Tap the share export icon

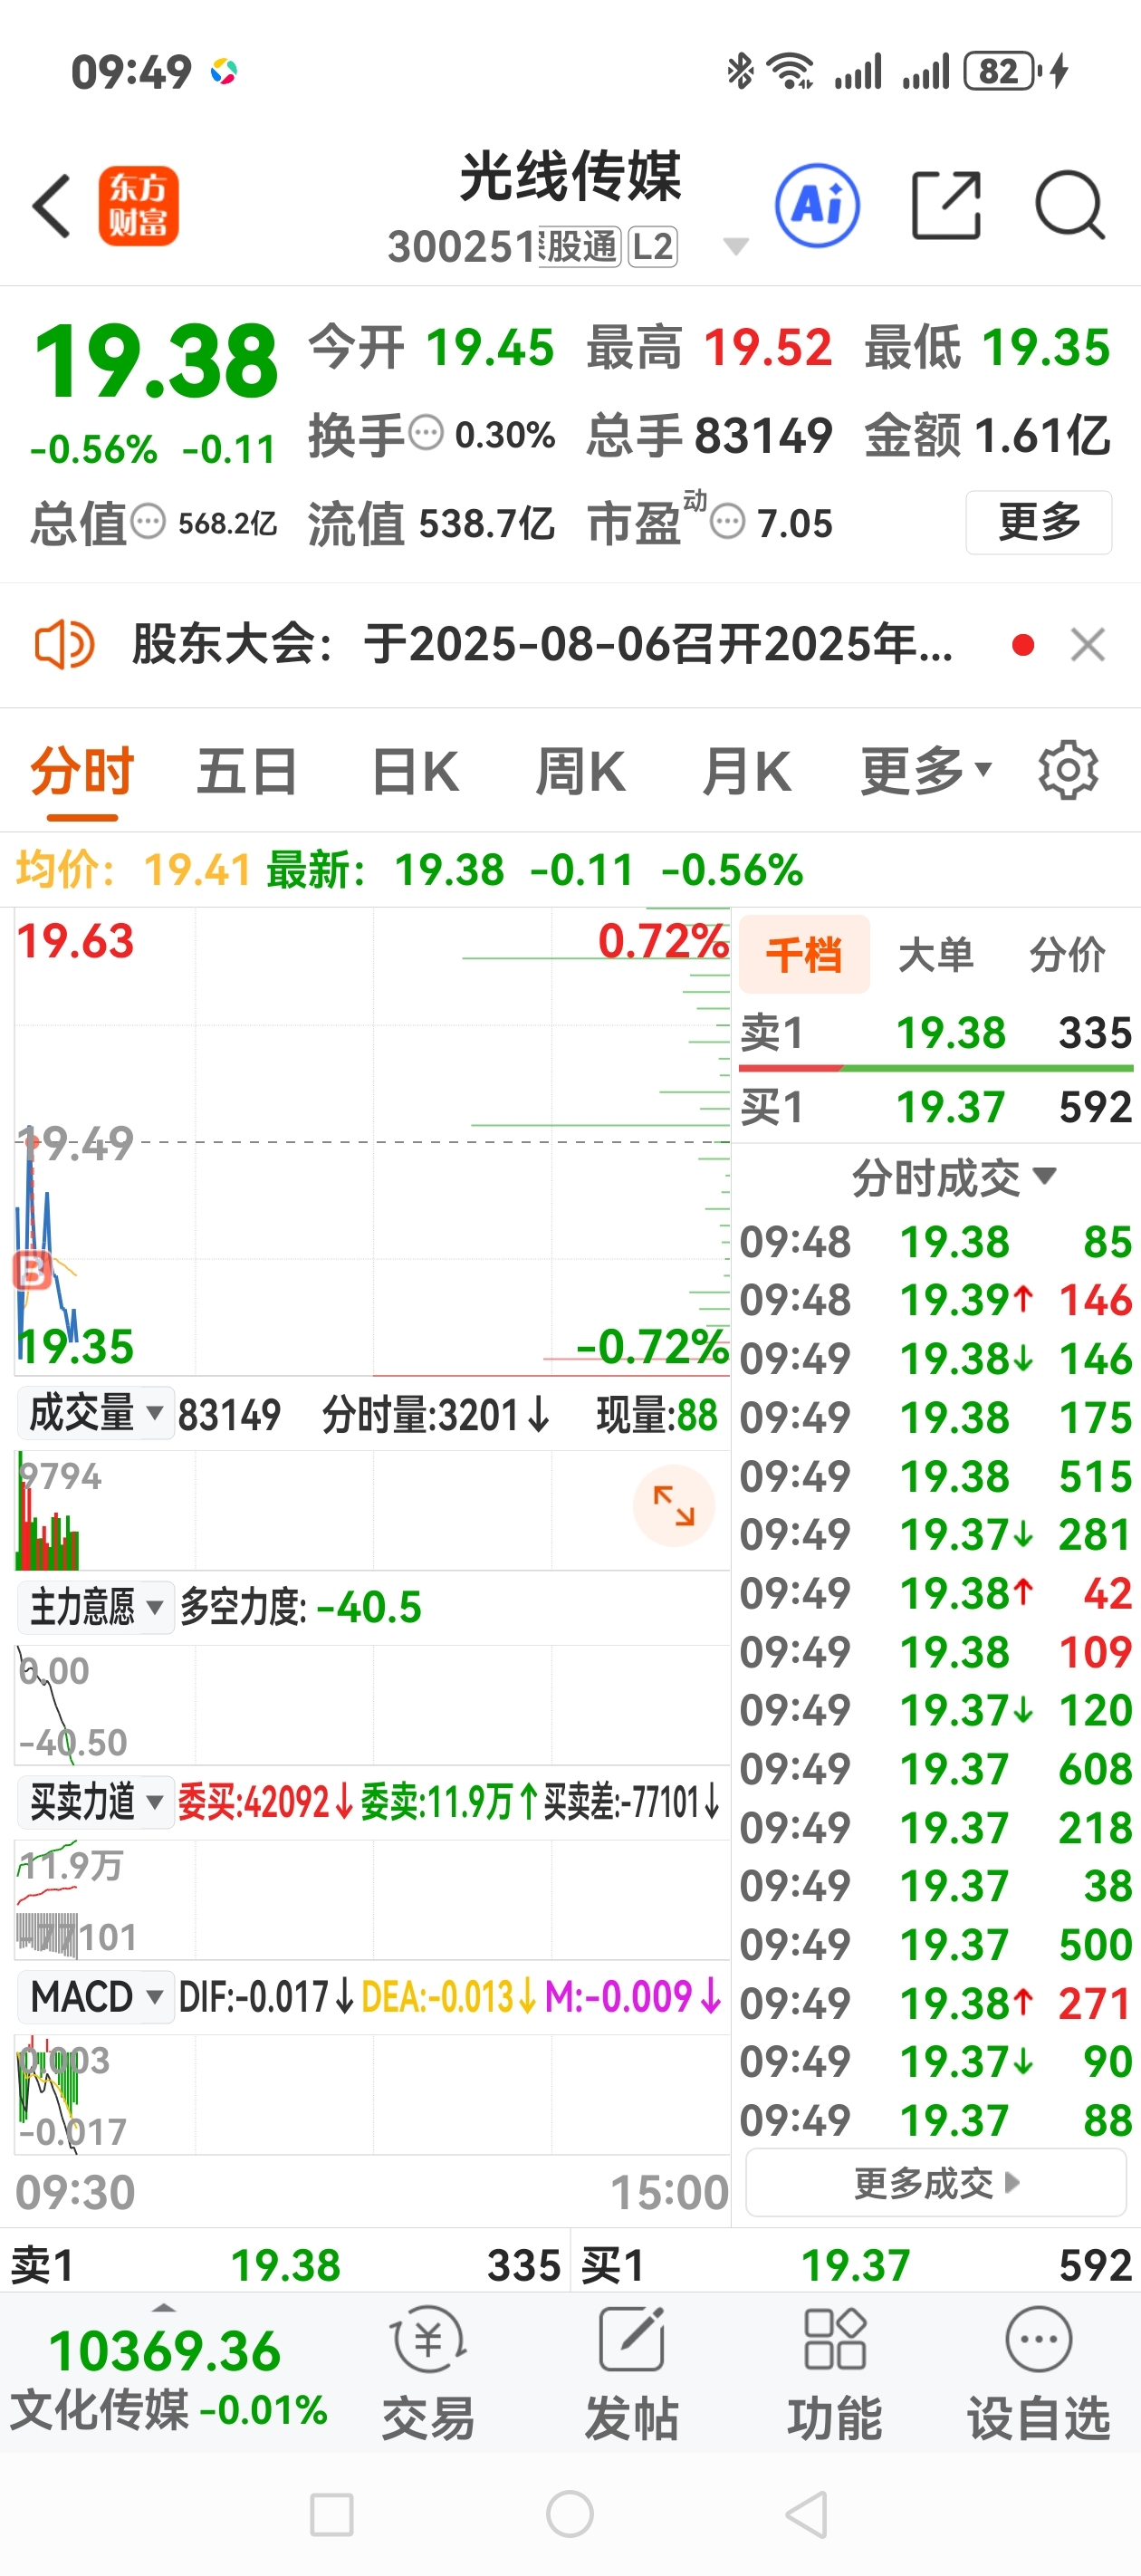click(946, 206)
